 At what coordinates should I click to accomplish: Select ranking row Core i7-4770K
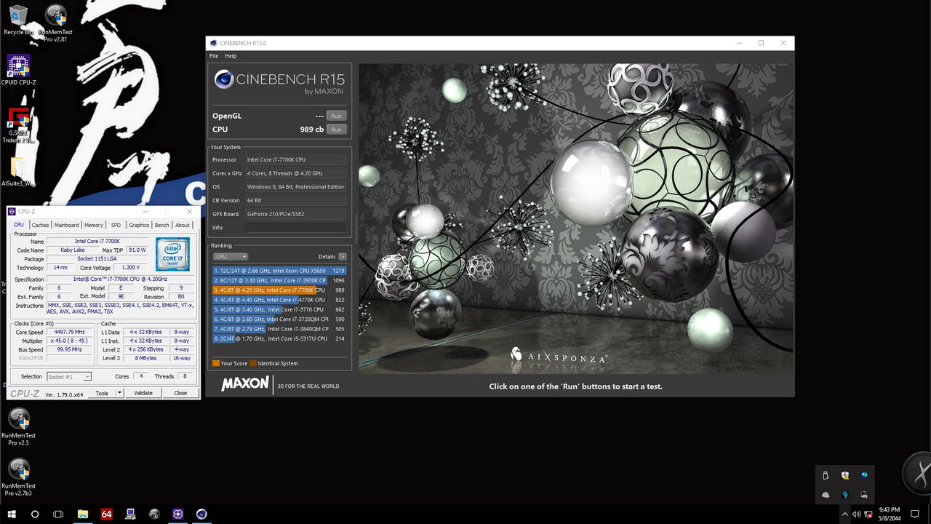[x=279, y=300]
